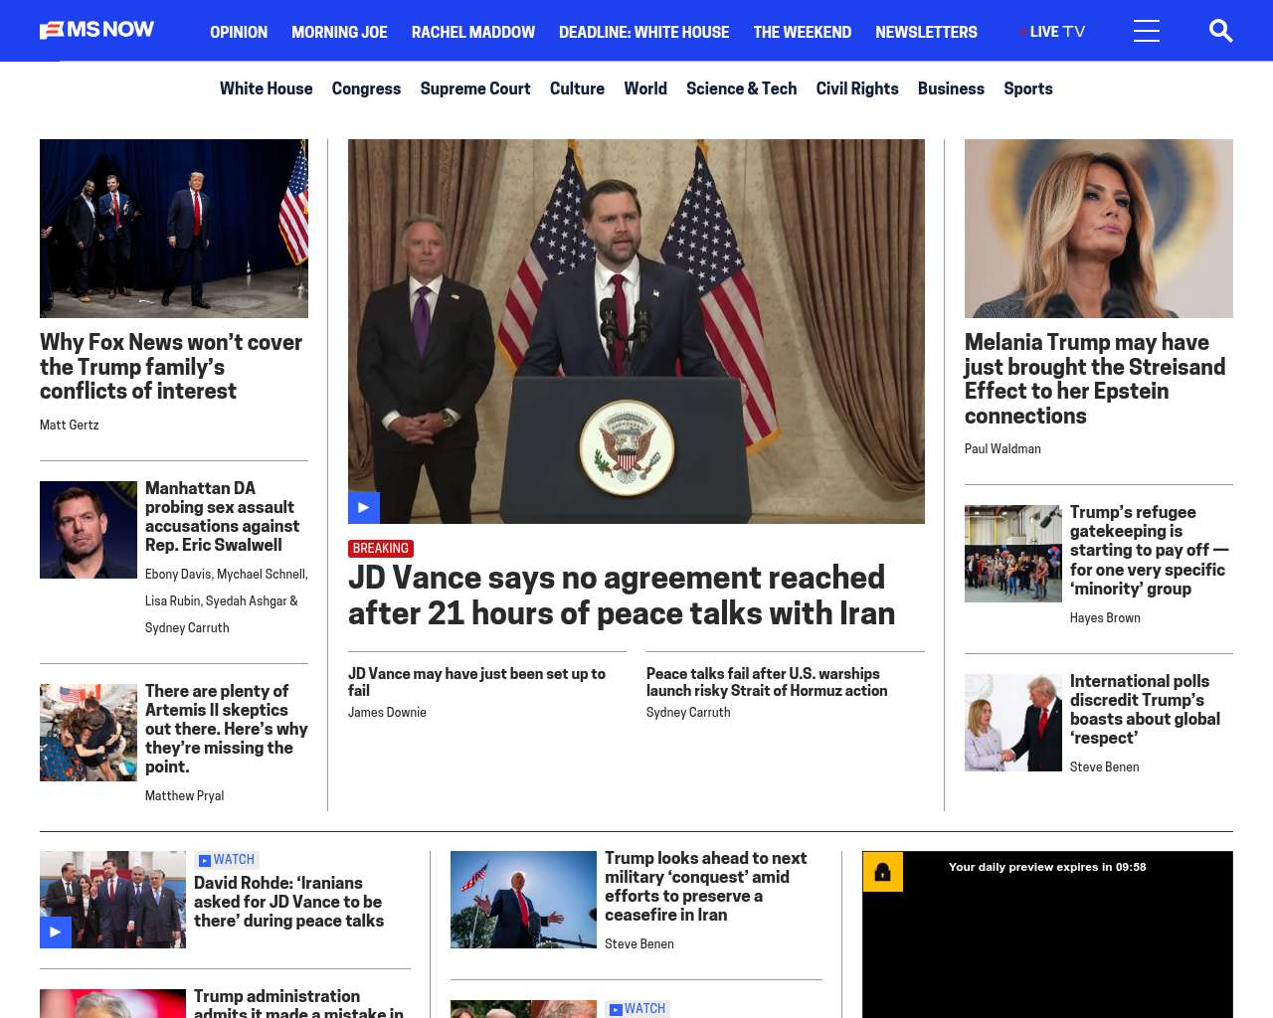
Task: Click the Sydney Carruth byline under Hormuz story
Action: click(x=688, y=712)
